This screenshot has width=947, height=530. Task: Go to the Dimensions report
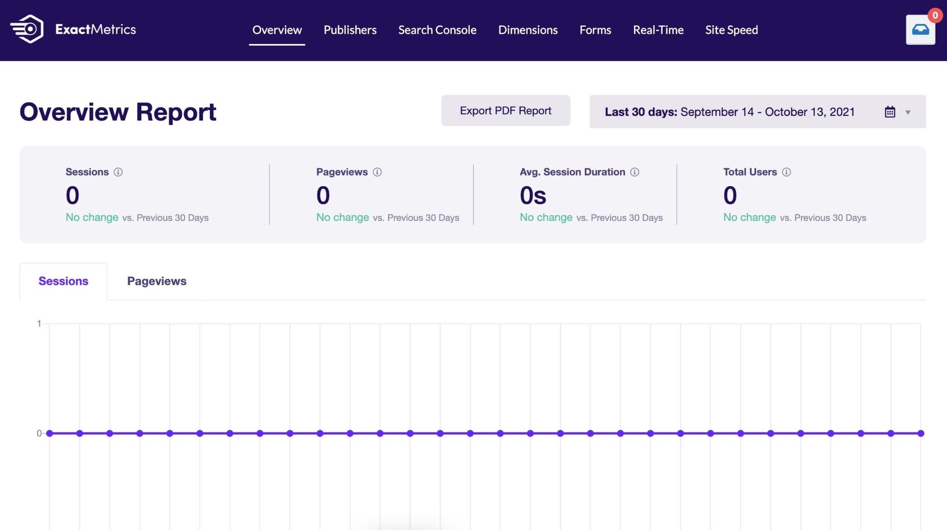(528, 30)
